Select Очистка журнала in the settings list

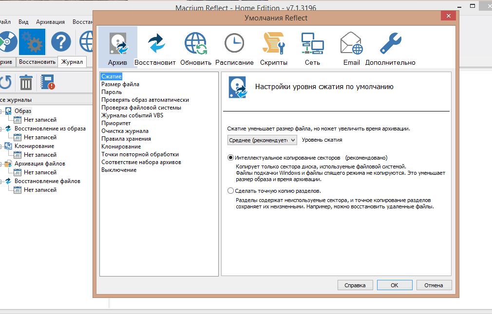coord(125,131)
